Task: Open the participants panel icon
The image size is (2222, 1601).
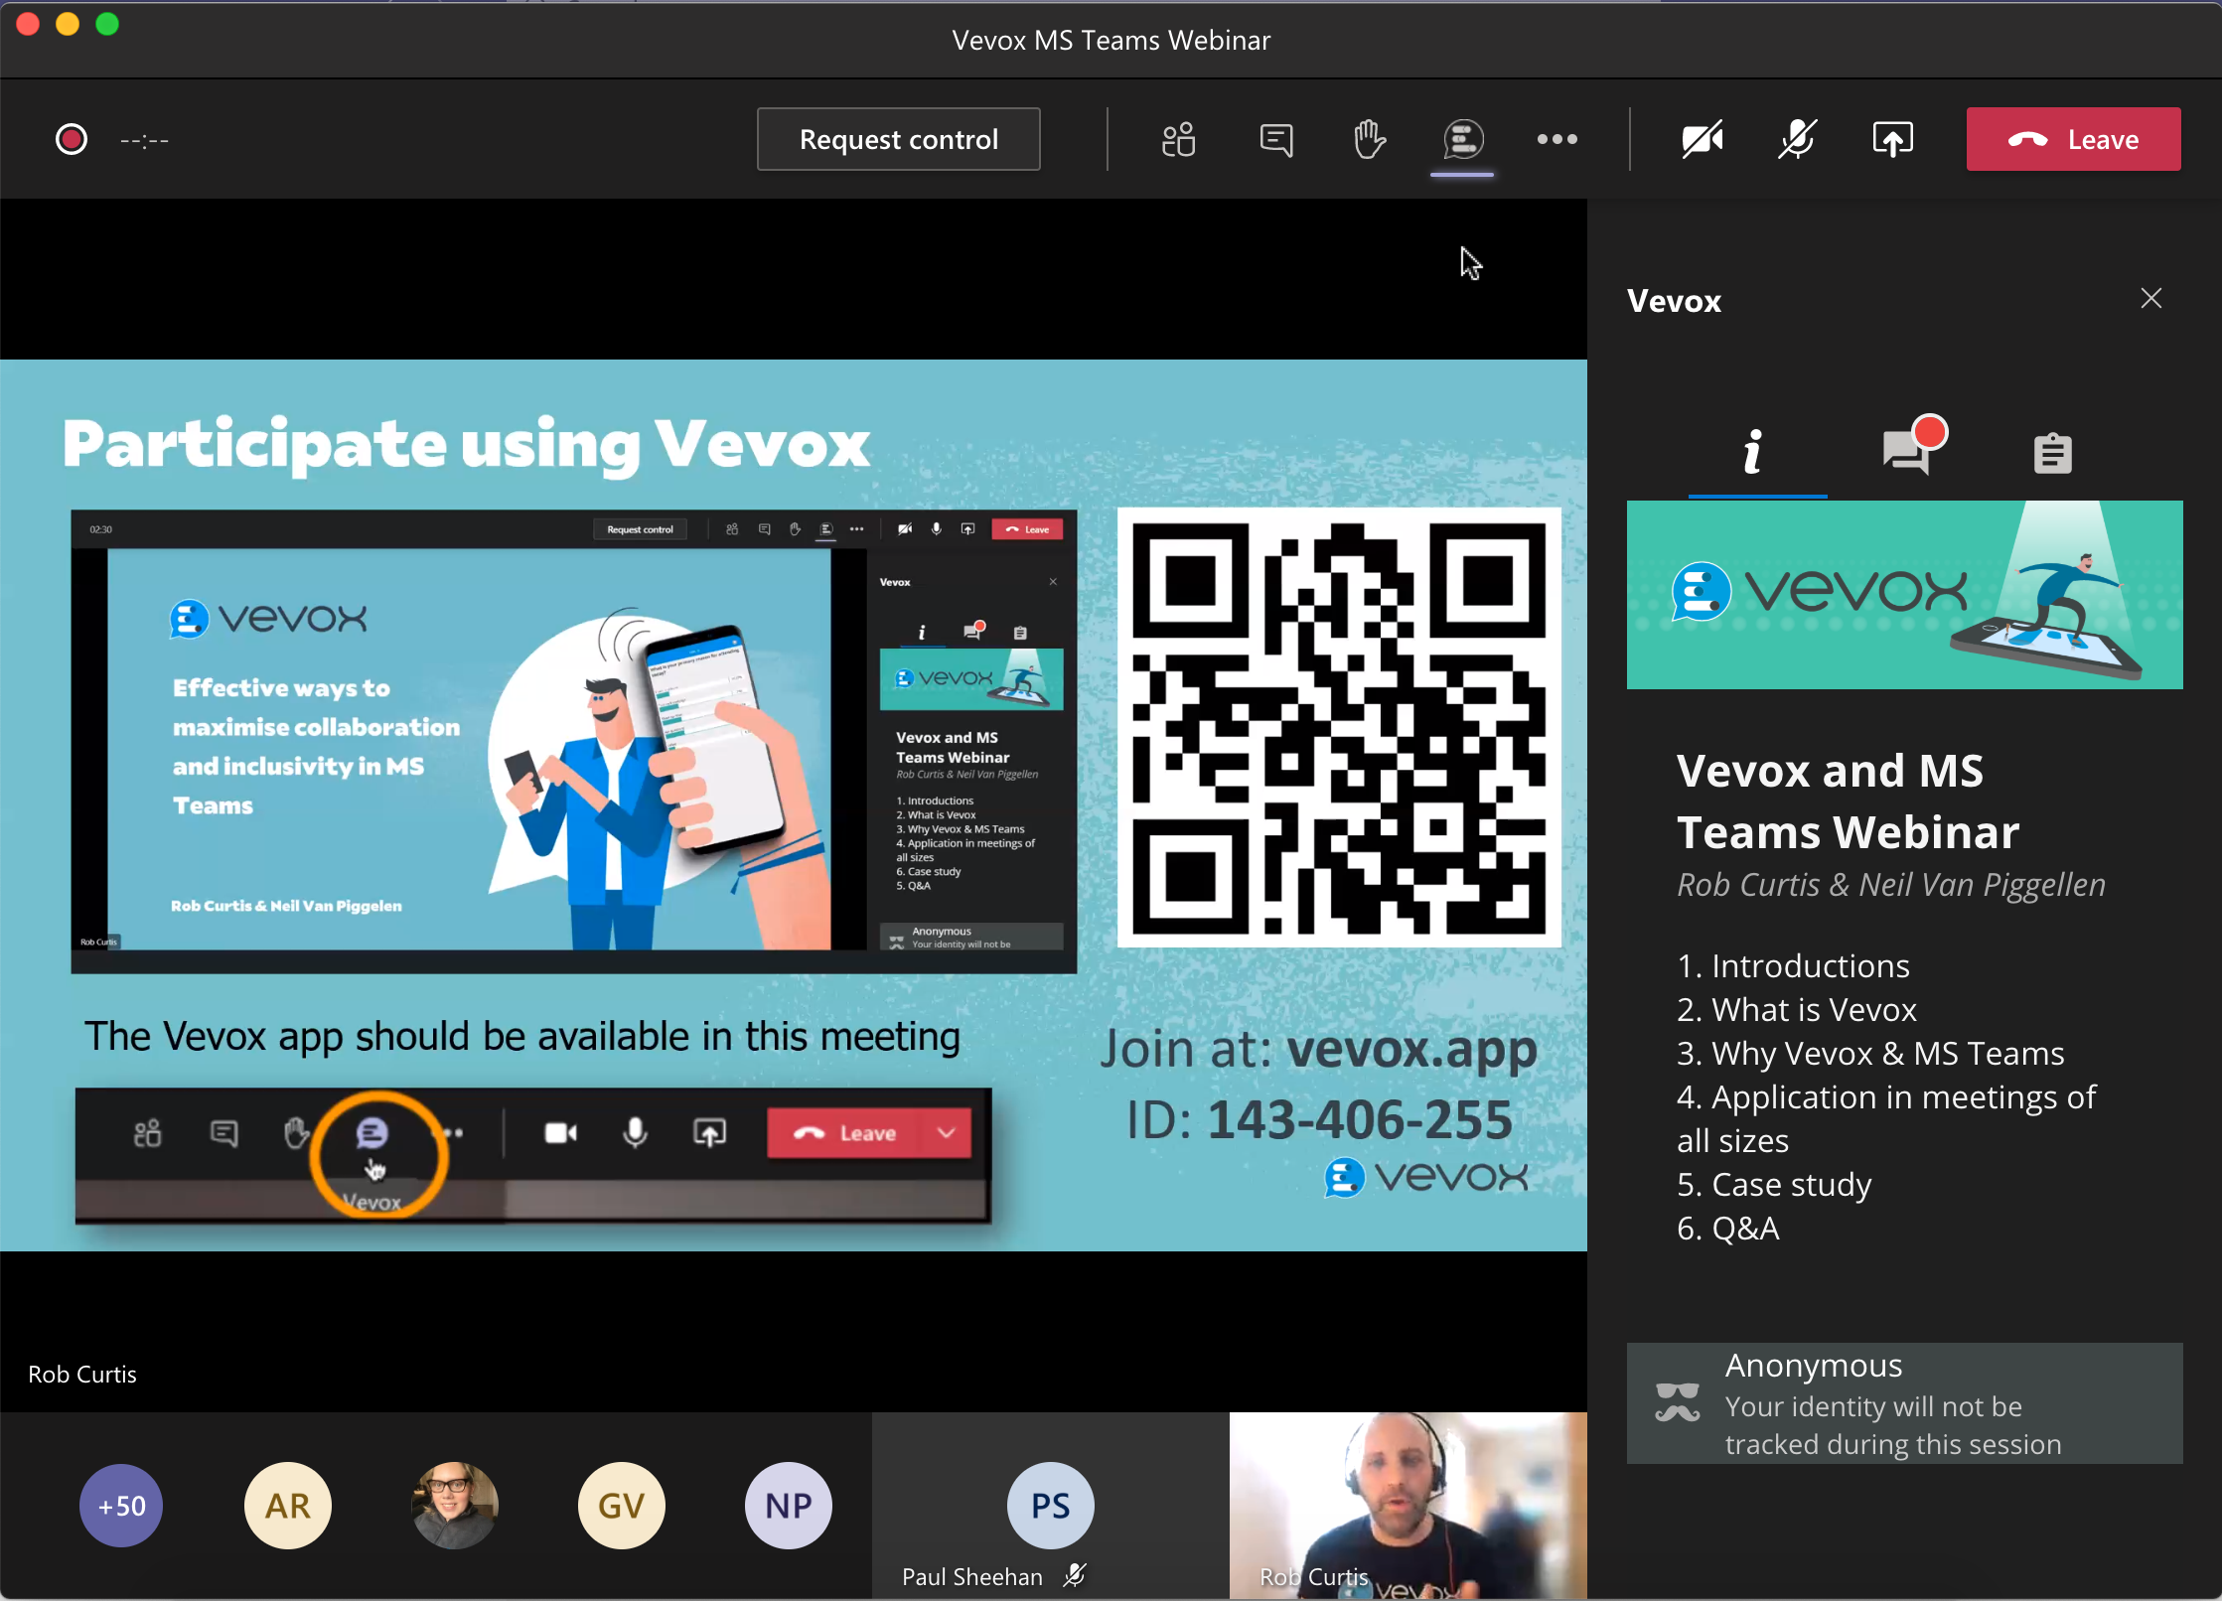Action: click(1178, 139)
